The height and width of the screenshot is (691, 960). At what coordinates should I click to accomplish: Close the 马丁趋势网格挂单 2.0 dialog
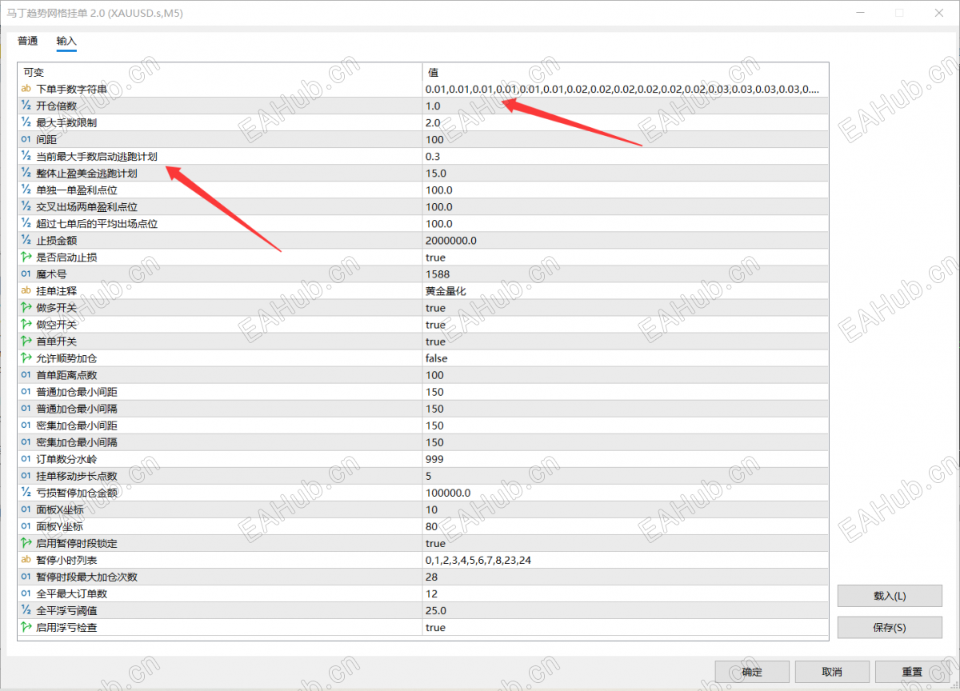(x=938, y=13)
